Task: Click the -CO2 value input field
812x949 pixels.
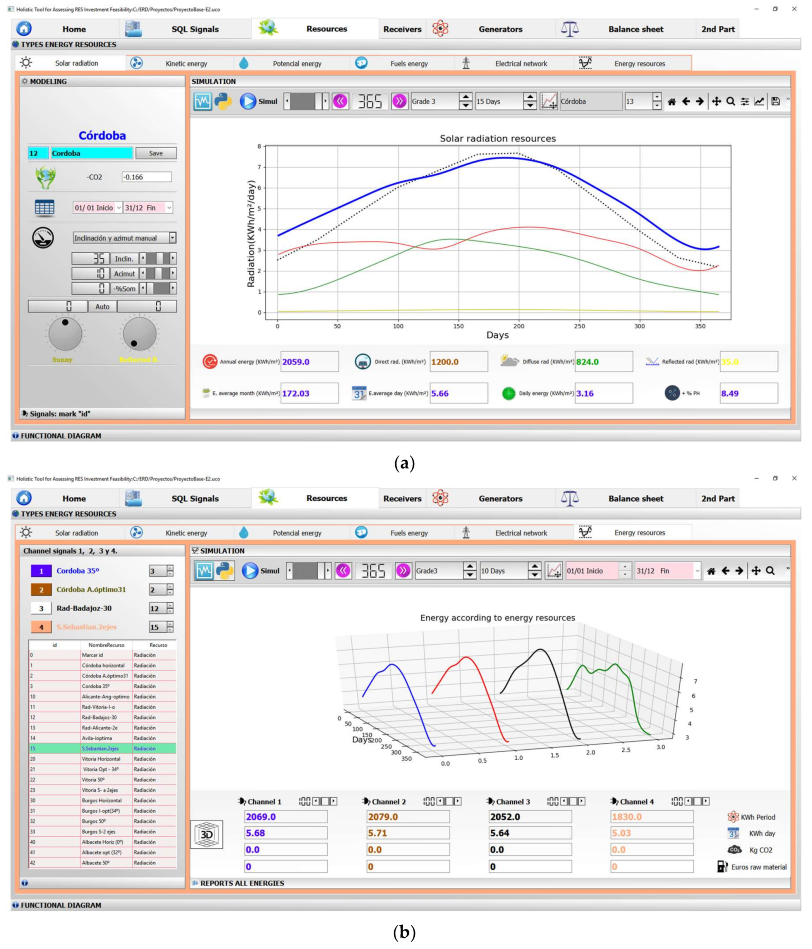Action: pyautogui.click(x=146, y=177)
